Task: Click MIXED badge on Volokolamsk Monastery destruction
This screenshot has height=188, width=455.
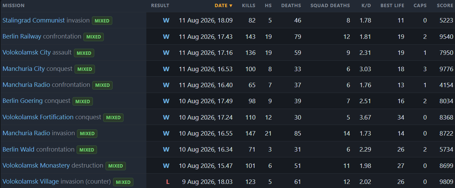Action: (116, 166)
